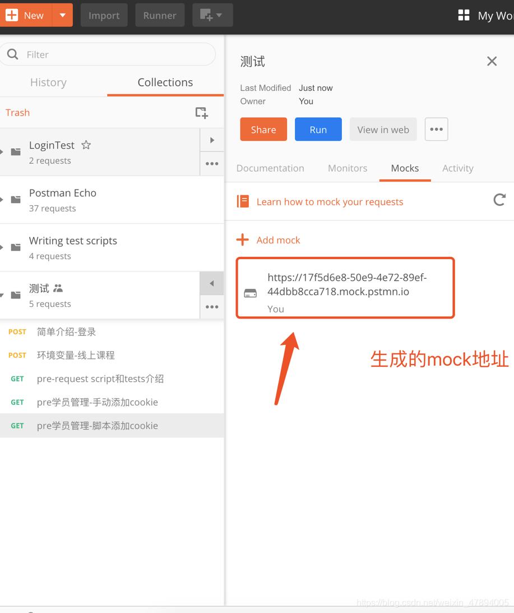This screenshot has height=613, width=514.
Task: Collapse the 测试 collection details arrow
Action: point(212,283)
